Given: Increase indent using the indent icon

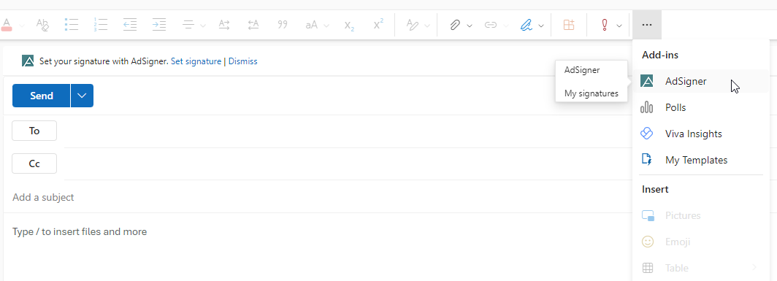Looking at the screenshot, I should [x=158, y=25].
